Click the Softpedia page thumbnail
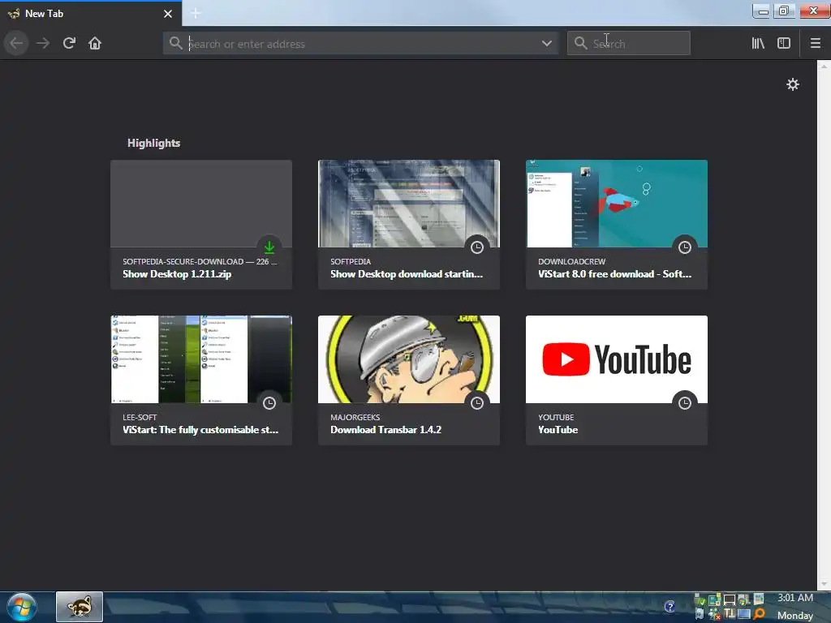Screen dimensions: 831x623 point(409,204)
